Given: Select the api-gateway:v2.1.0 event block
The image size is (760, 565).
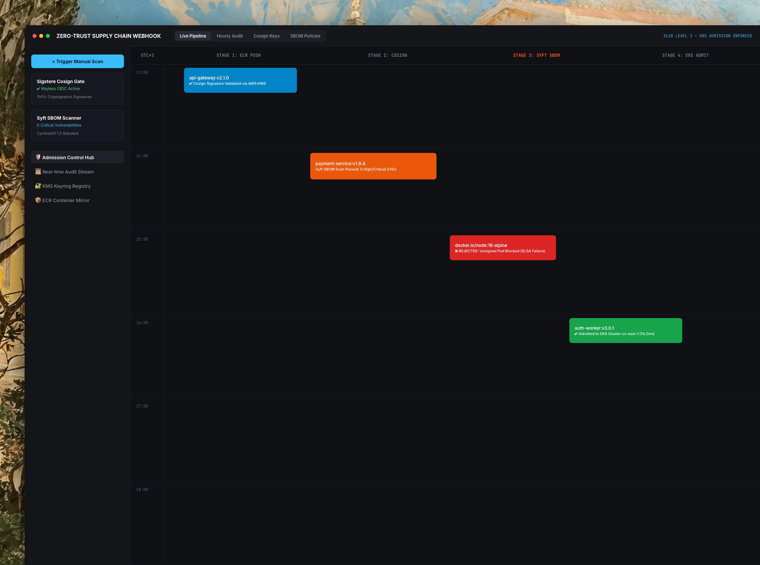Looking at the screenshot, I should pos(240,80).
